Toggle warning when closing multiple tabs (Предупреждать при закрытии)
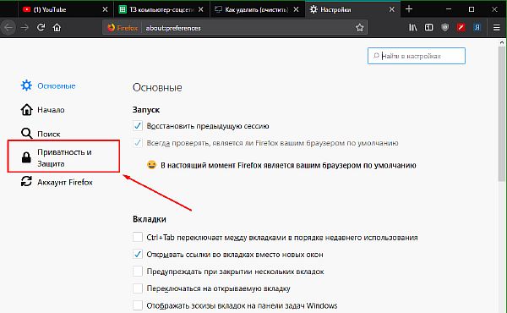The width and height of the screenshot is (507, 313). click(x=138, y=271)
